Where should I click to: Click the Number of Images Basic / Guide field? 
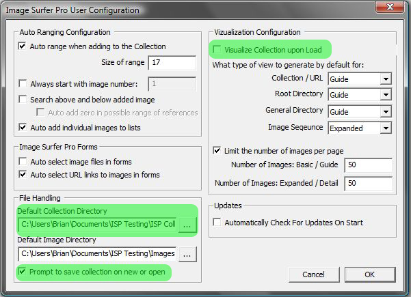(x=369, y=165)
